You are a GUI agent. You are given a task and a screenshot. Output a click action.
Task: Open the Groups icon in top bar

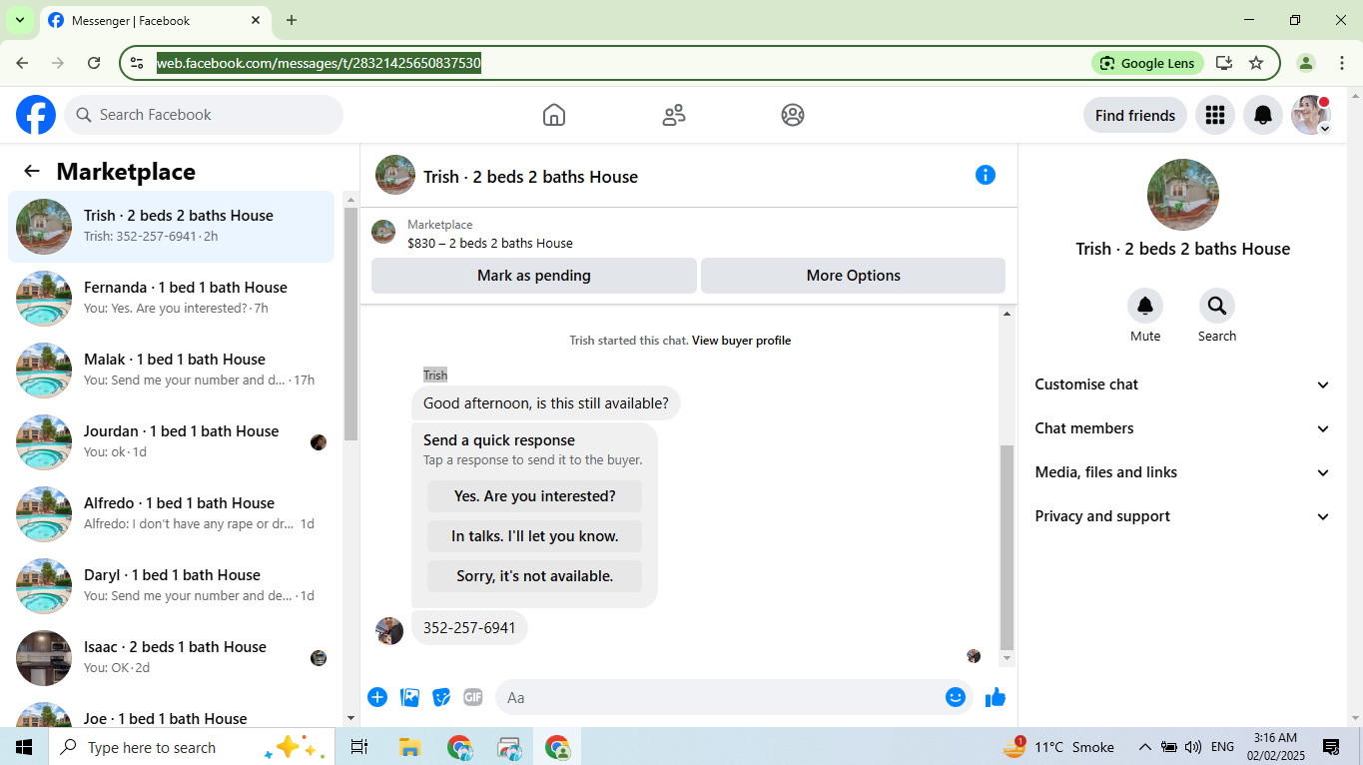(793, 115)
